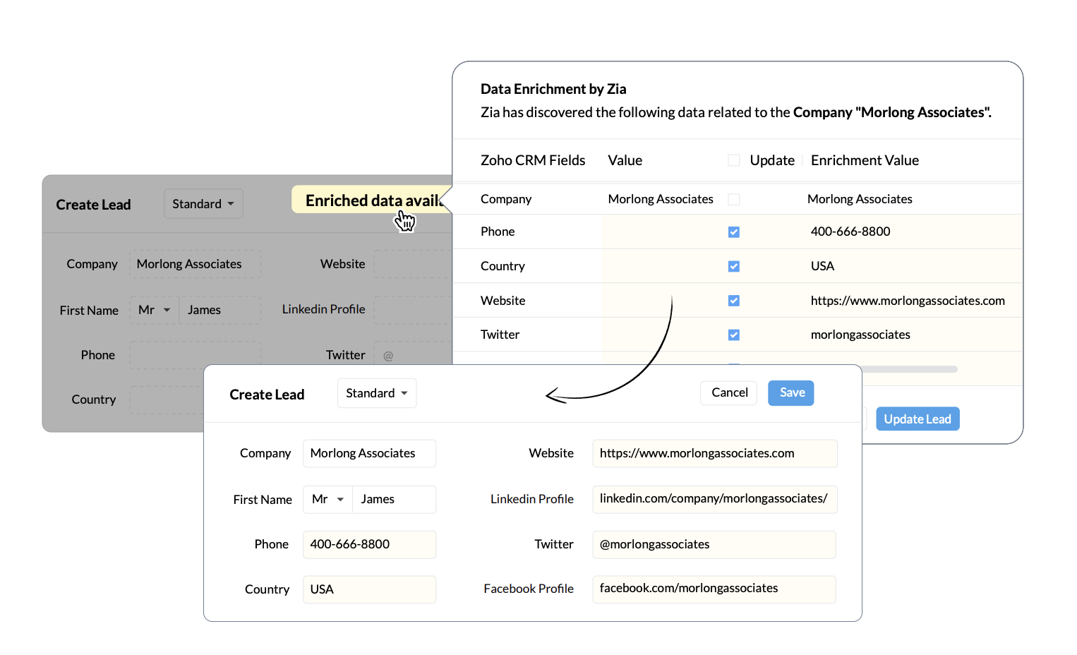
Task: Click the @ icon in the Twitter field
Action: pos(387,355)
